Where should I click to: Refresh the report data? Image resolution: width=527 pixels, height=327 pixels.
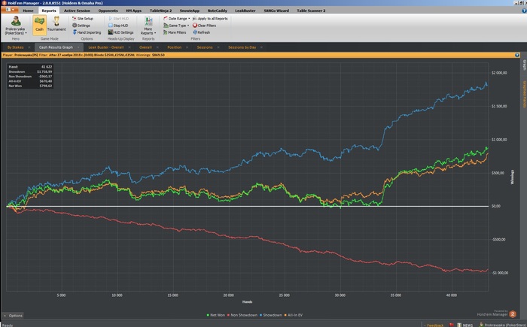[201, 32]
